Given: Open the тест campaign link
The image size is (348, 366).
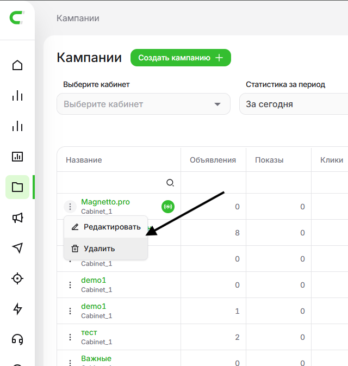Looking at the screenshot, I should pyautogui.click(x=89, y=332).
